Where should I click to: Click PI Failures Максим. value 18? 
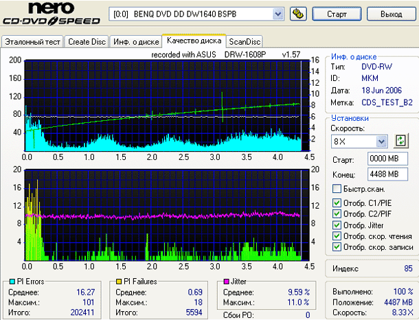point(198,302)
